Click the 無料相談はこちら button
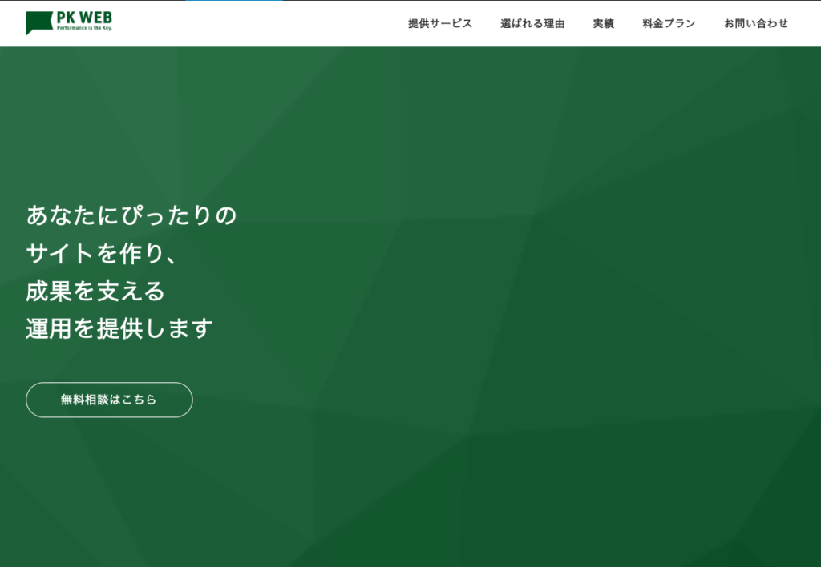The image size is (821, 567). [x=109, y=400]
